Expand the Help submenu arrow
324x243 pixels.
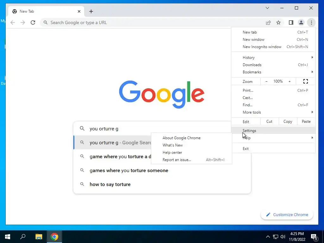click(312, 138)
